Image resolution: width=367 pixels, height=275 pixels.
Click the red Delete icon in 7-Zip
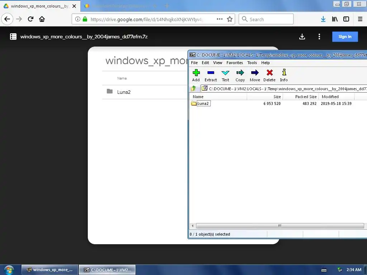pyautogui.click(x=270, y=75)
